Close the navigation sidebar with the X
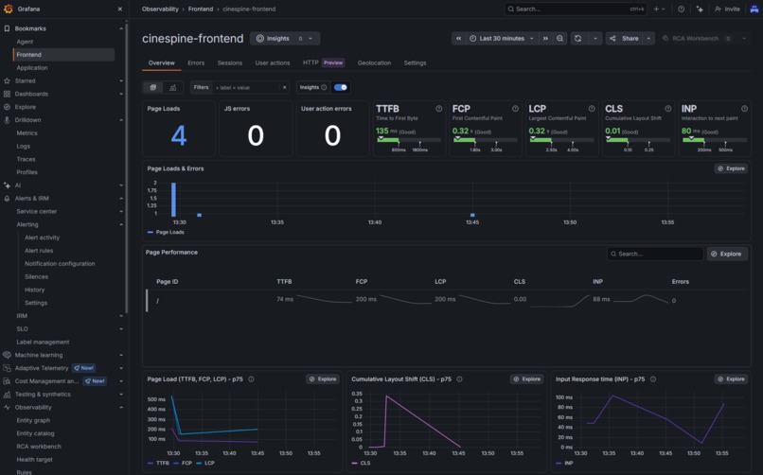This screenshot has height=475, width=763. (120, 9)
